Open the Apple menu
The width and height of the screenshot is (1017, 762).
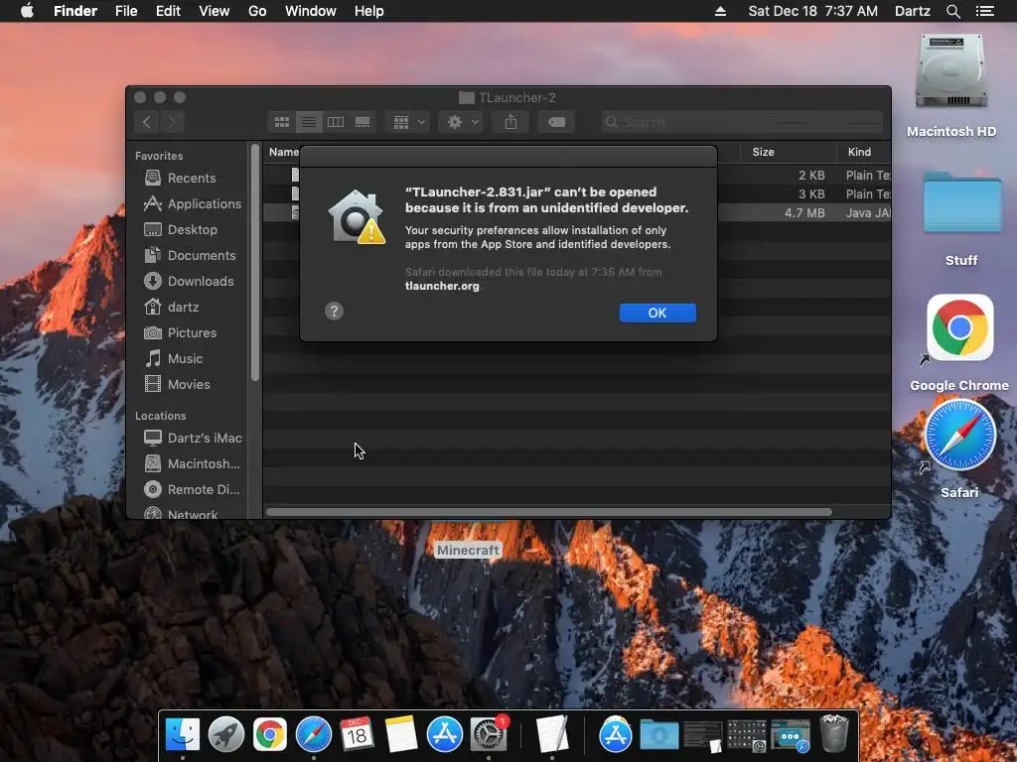coord(27,11)
